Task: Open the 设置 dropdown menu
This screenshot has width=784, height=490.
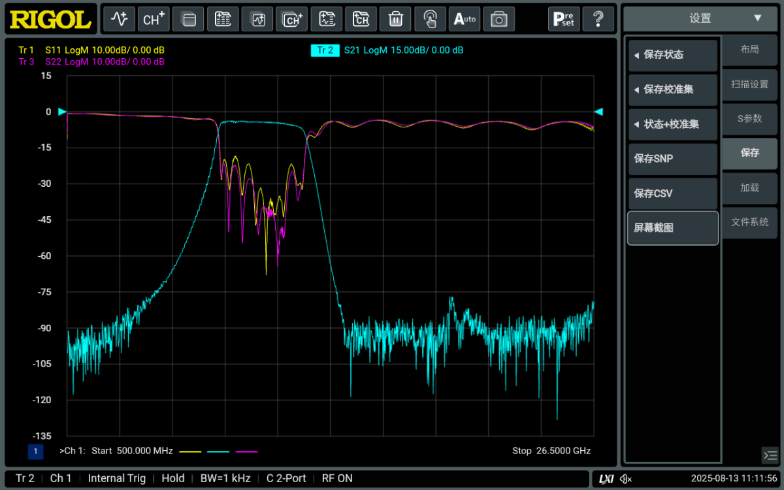Action: [700, 19]
